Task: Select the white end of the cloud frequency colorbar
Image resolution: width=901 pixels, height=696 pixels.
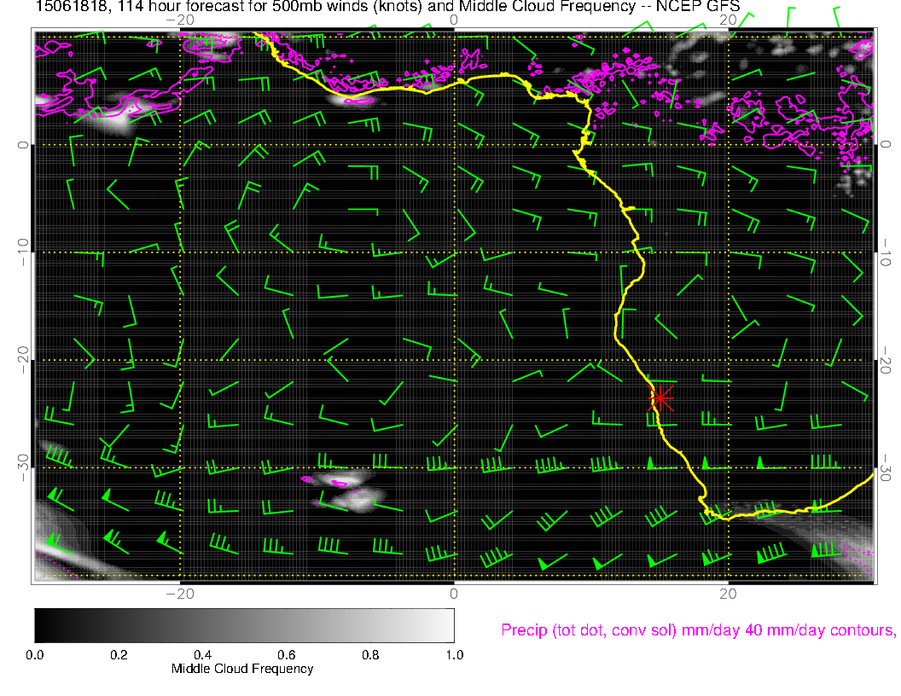Action: point(447,624)
